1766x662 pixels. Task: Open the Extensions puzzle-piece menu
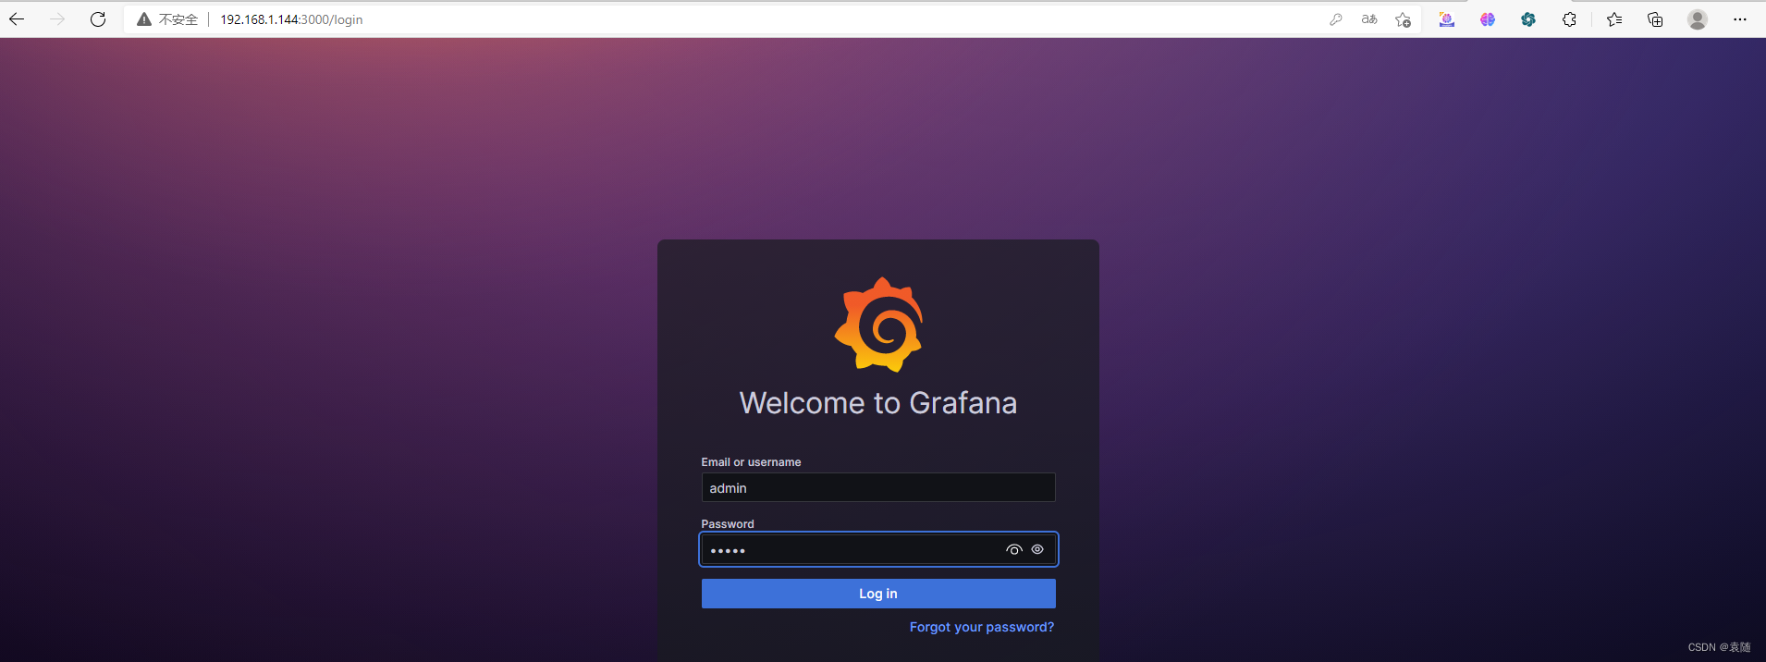[x=1569, y=19]
